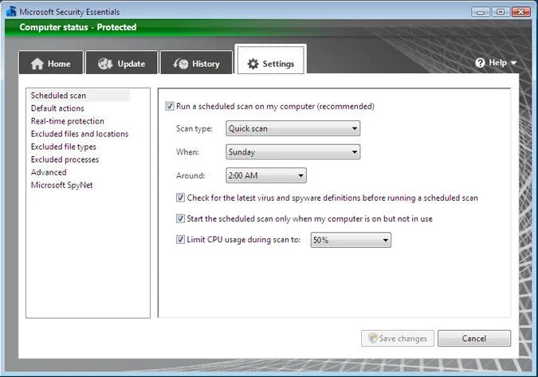Select the Settings tab
Viewport: 538px width, 377px height.
[x=271, y=59]
